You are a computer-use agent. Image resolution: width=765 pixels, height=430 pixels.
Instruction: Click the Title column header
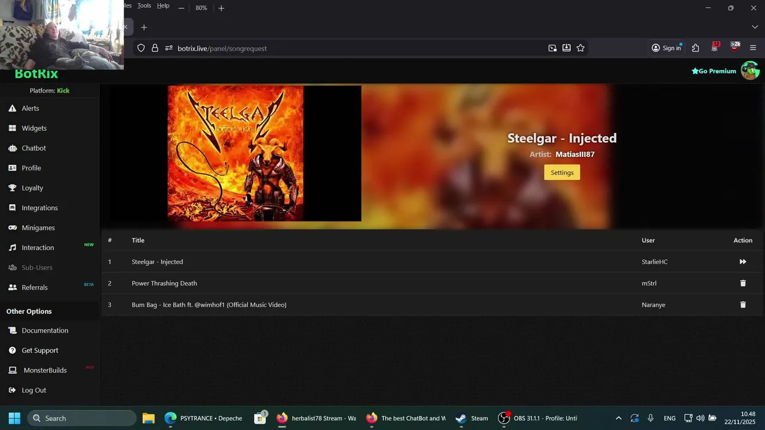(x=138, y=240)
